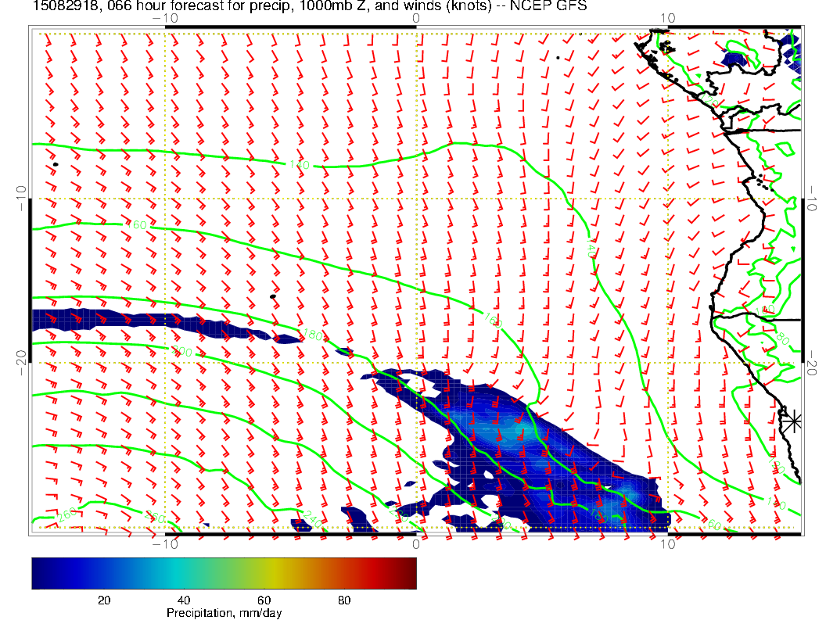Click the "40" tick label under colorbar
This screenshot has width=826, height=638.
coord(184,600)
